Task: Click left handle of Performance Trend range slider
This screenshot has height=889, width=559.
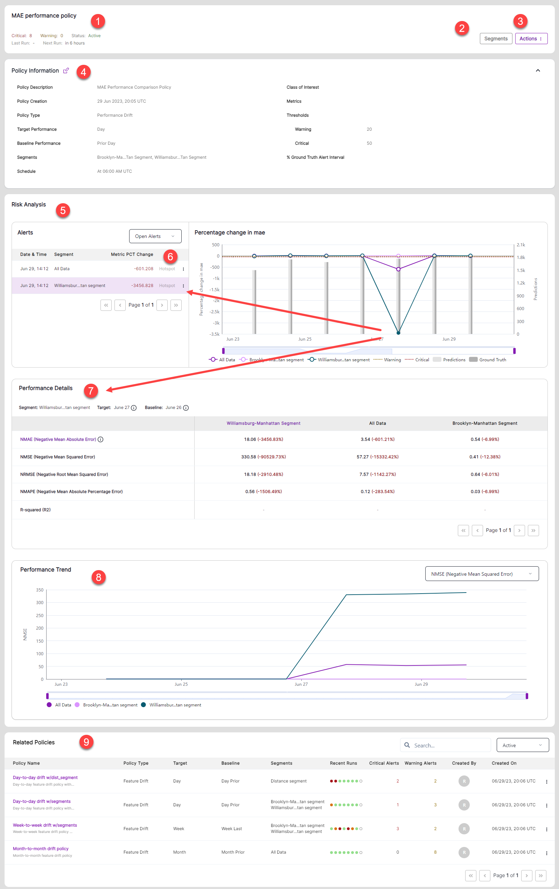Action: 47,696
